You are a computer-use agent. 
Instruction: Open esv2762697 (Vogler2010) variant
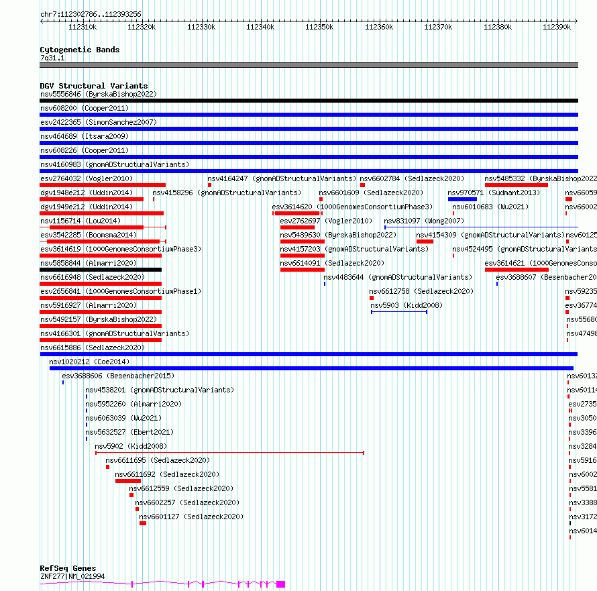[x=326, y=221]
